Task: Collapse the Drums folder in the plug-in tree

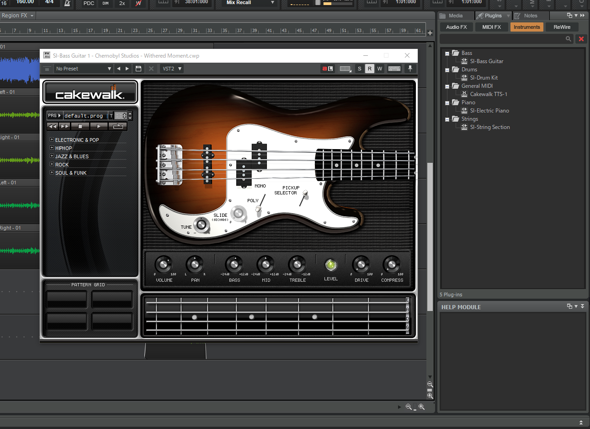Action: coord(447,70)
